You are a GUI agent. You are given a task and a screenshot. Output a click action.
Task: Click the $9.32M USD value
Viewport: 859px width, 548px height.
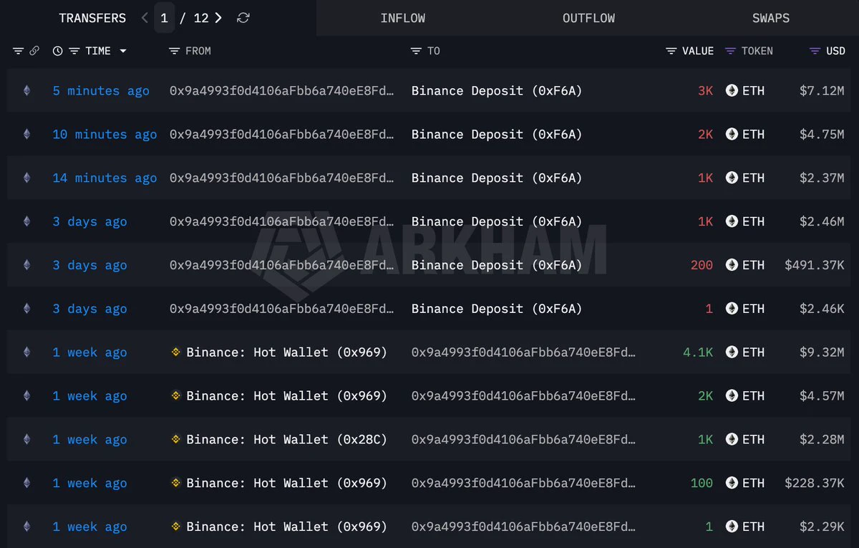point(822,352)
